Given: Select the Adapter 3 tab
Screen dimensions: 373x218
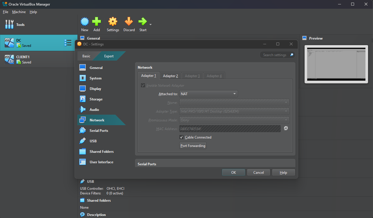Looking at the screenshot, I should click(192, 76).
